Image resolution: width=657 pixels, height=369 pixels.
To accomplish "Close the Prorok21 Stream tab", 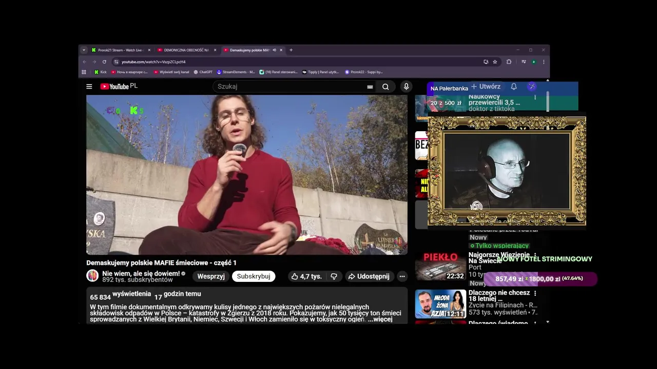I will pos(149,50).
